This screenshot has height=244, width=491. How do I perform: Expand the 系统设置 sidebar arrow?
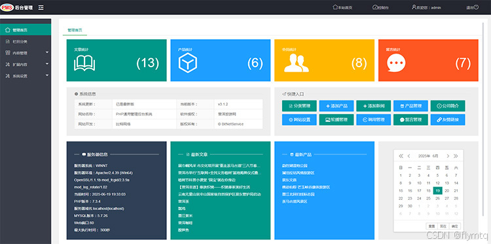point(47,75)
